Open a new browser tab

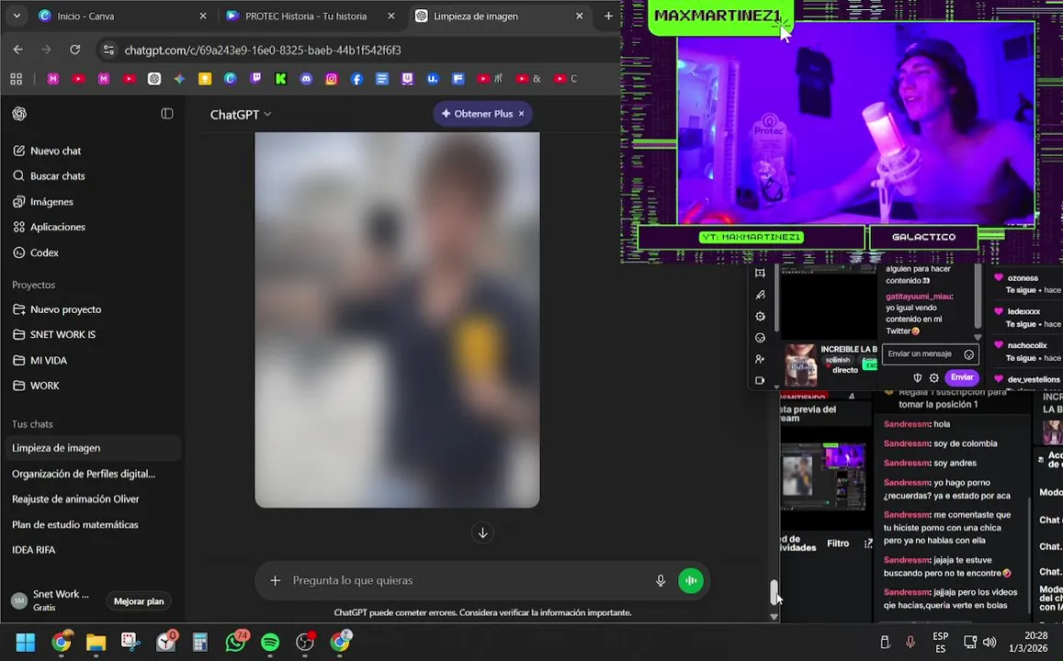[x=608, y=16]
